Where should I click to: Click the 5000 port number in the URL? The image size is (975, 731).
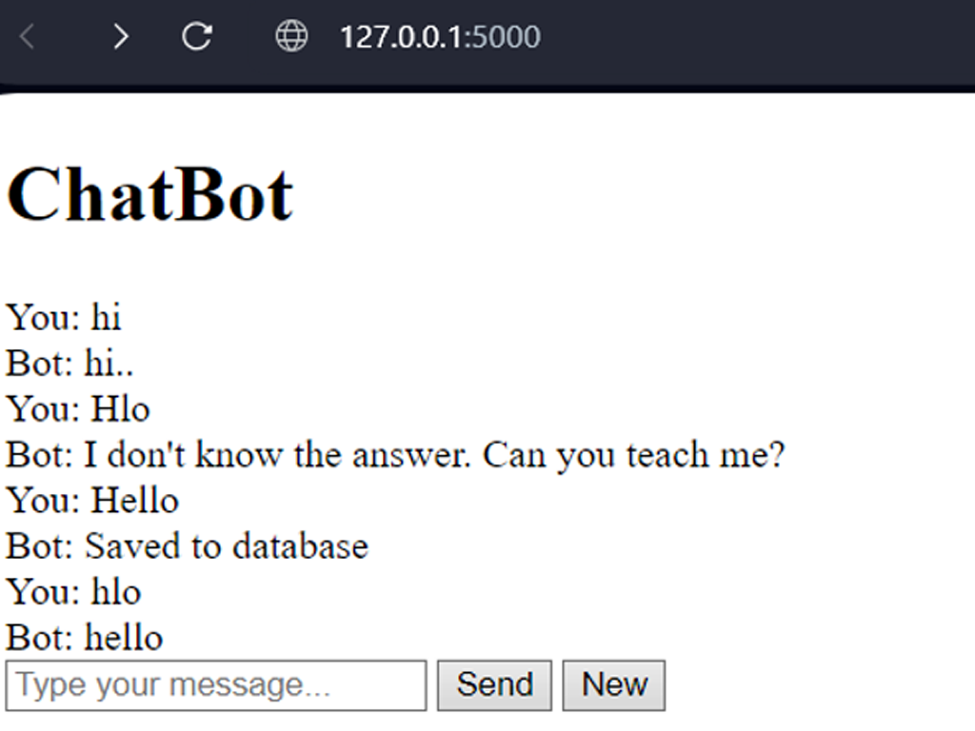pos(507,37)
